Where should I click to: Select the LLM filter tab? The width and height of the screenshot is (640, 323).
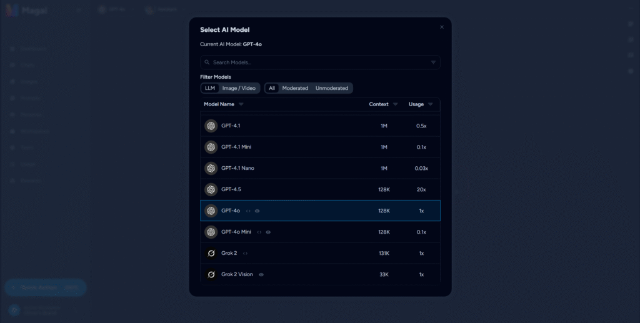210,88
